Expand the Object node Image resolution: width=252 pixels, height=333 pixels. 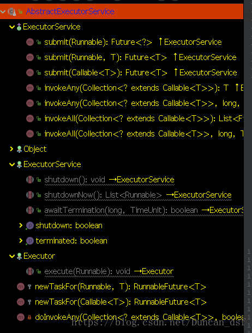pyautogui.click(x=11, y=149)
